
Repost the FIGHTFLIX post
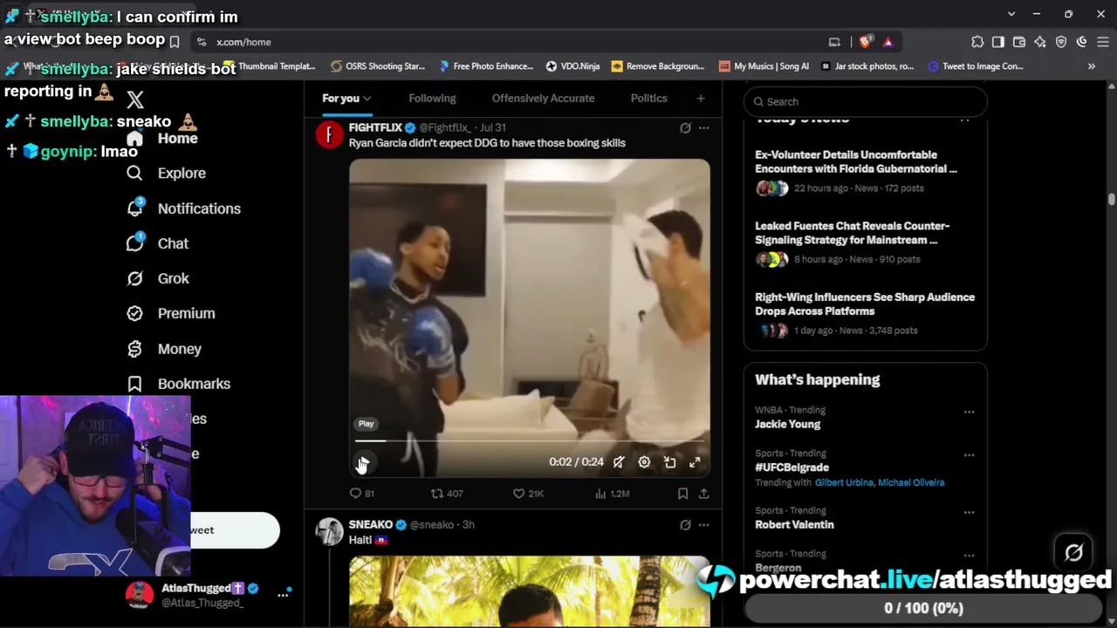coord(447,494)
